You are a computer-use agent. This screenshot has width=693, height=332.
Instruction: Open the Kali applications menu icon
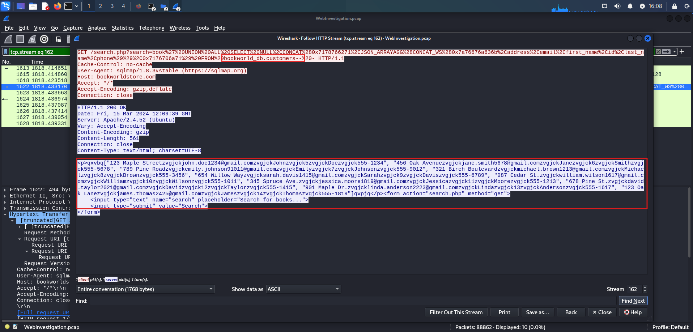pyautogui.click(x=6, y=6)
